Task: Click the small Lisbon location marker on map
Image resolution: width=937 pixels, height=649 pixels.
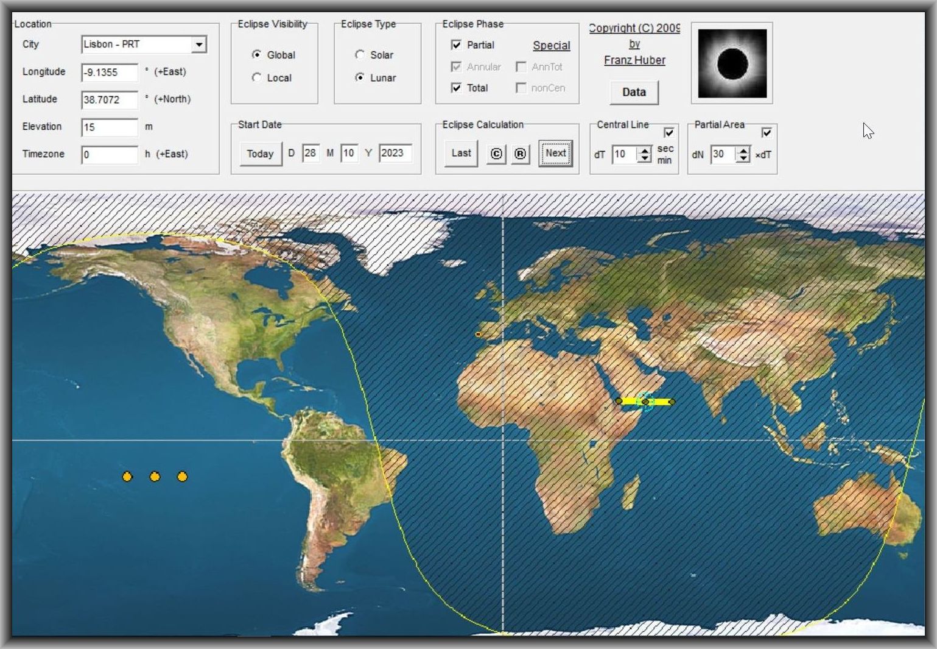Action: tap(479, 334)
